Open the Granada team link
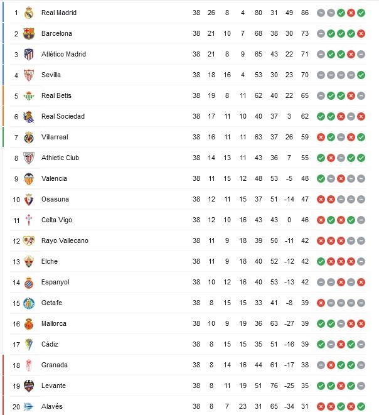 pyautogui.click(x=54, y=365)
